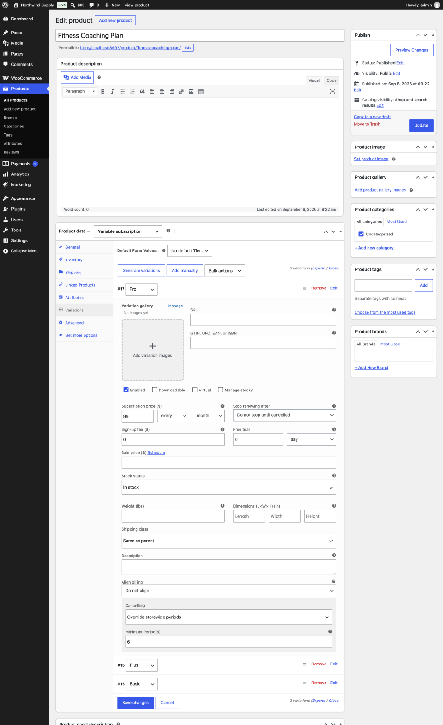Open insert link tool in editor
The height and width of the screenshot is (725, 443).
tap(181, 91)
